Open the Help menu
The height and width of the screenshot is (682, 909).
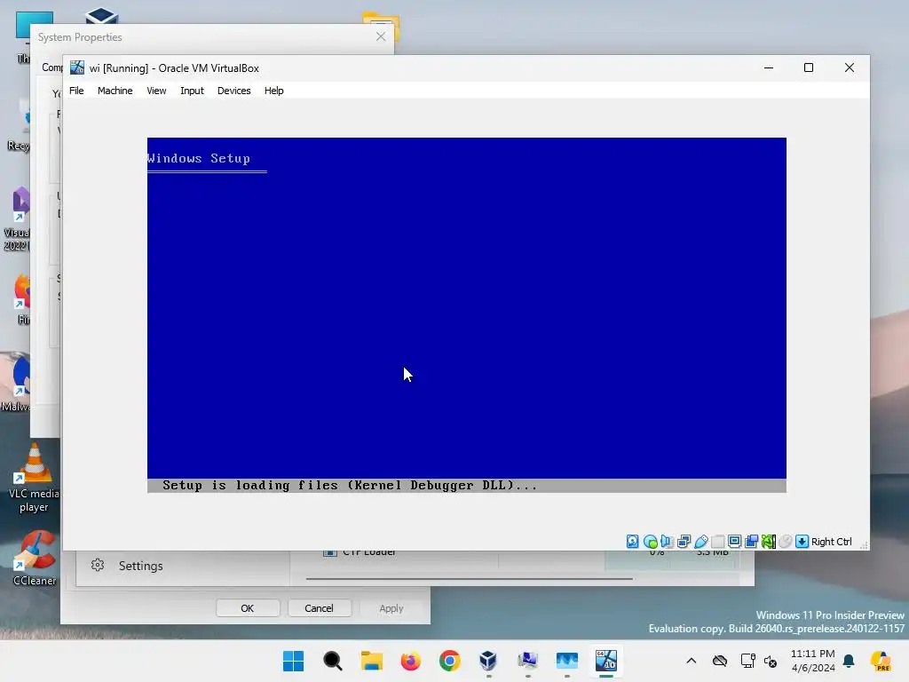273,91
